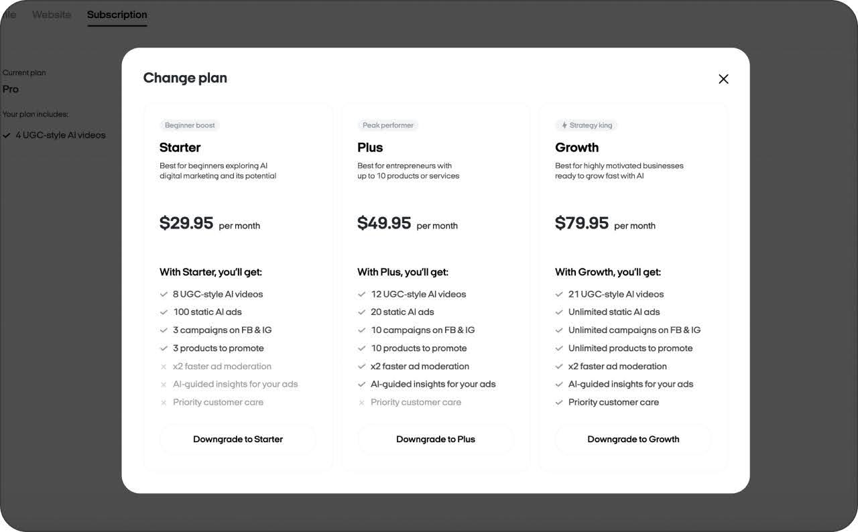Image resolution: width=858 pixels, height=532 pixels.
Task: Click Downgrade to Growth button
Action: point(633,440)
